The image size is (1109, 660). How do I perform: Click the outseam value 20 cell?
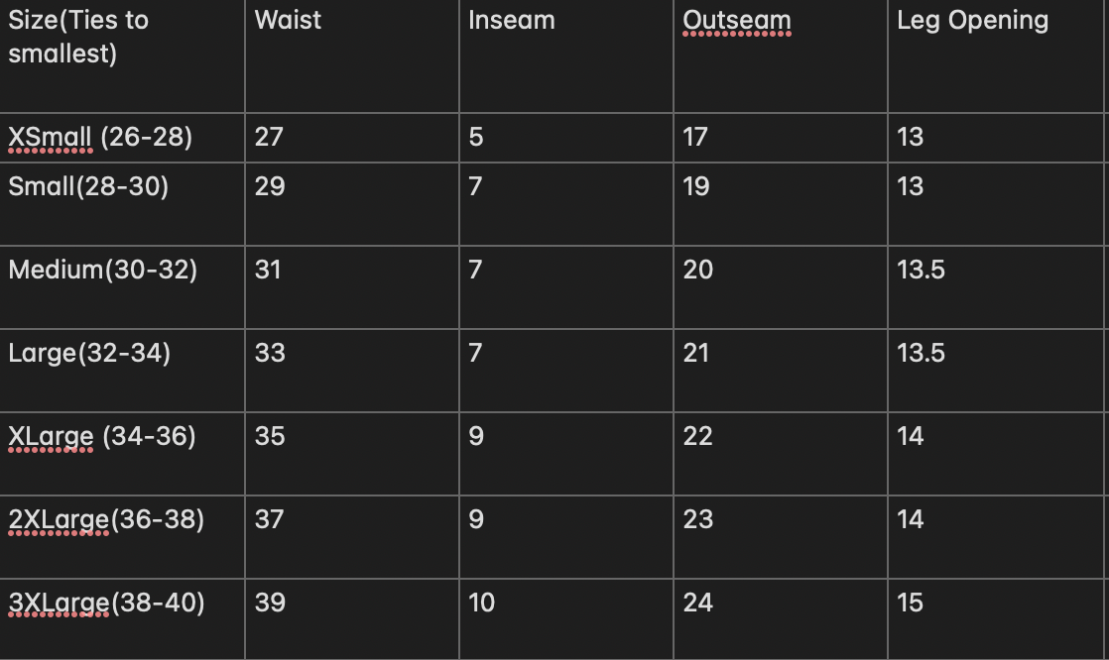pyautogui.click(x=780, y=287)
